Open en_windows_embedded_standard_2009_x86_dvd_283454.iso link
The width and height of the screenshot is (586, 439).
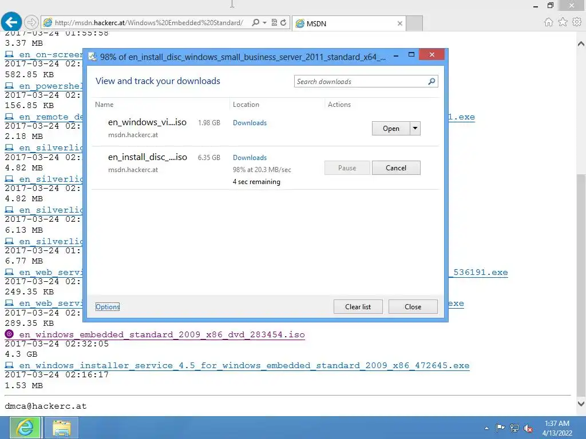(162, 334)
